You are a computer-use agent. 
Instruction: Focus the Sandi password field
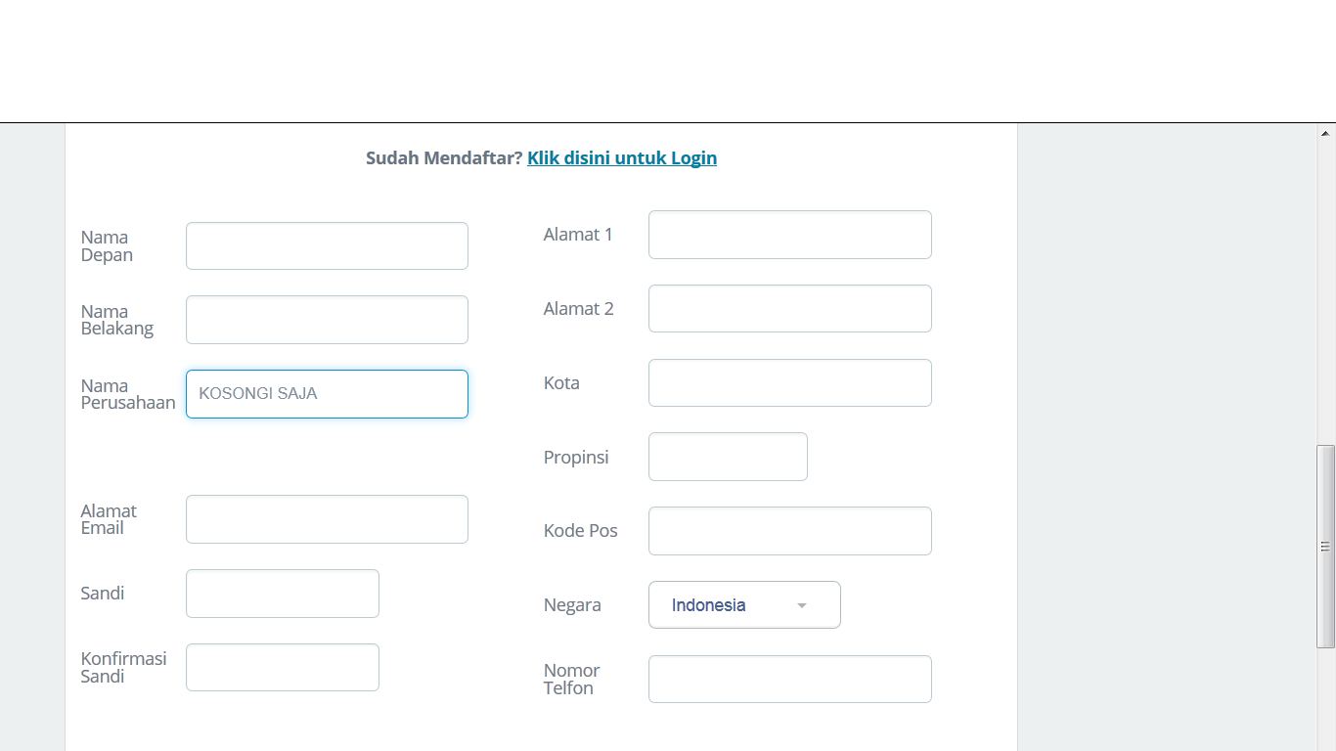282,594
